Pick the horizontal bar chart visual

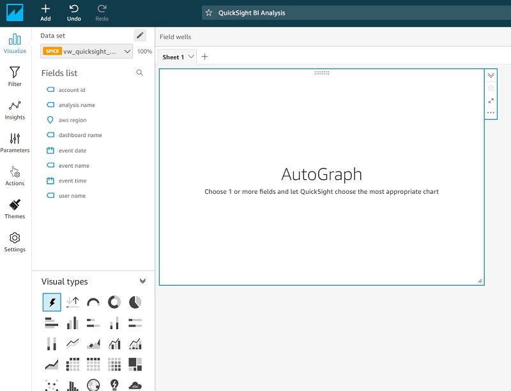point(52,323)
